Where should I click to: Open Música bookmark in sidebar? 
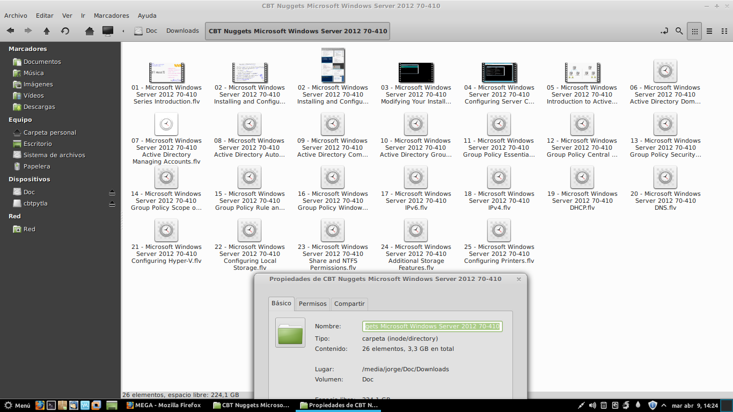point(33,73)
